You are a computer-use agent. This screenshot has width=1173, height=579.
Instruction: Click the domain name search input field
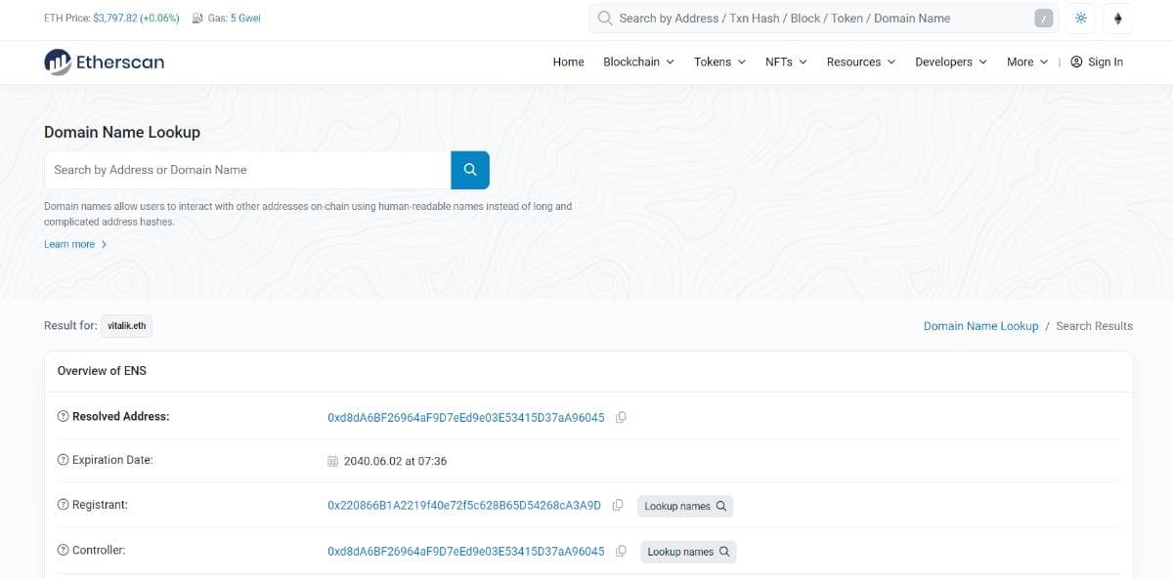[244, 169]
